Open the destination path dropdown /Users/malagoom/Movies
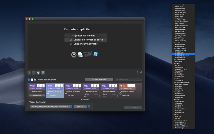 (51, 106)
